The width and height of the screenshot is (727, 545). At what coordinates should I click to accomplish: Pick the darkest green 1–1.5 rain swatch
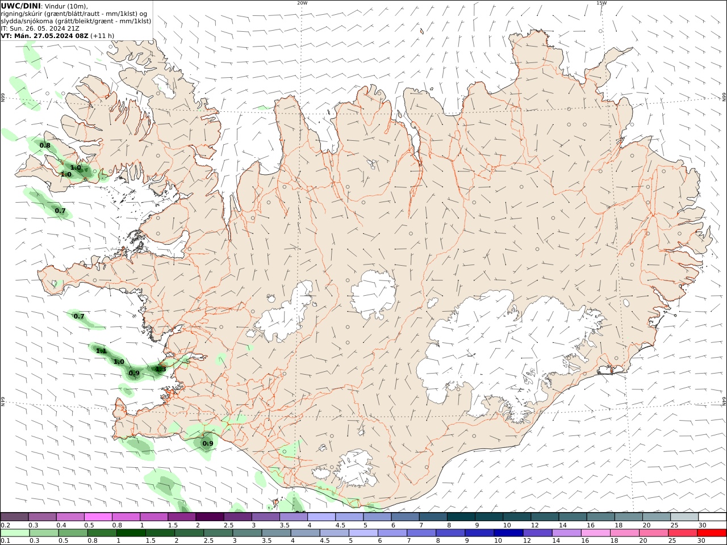pyautogui.click(x=130, y=533)
